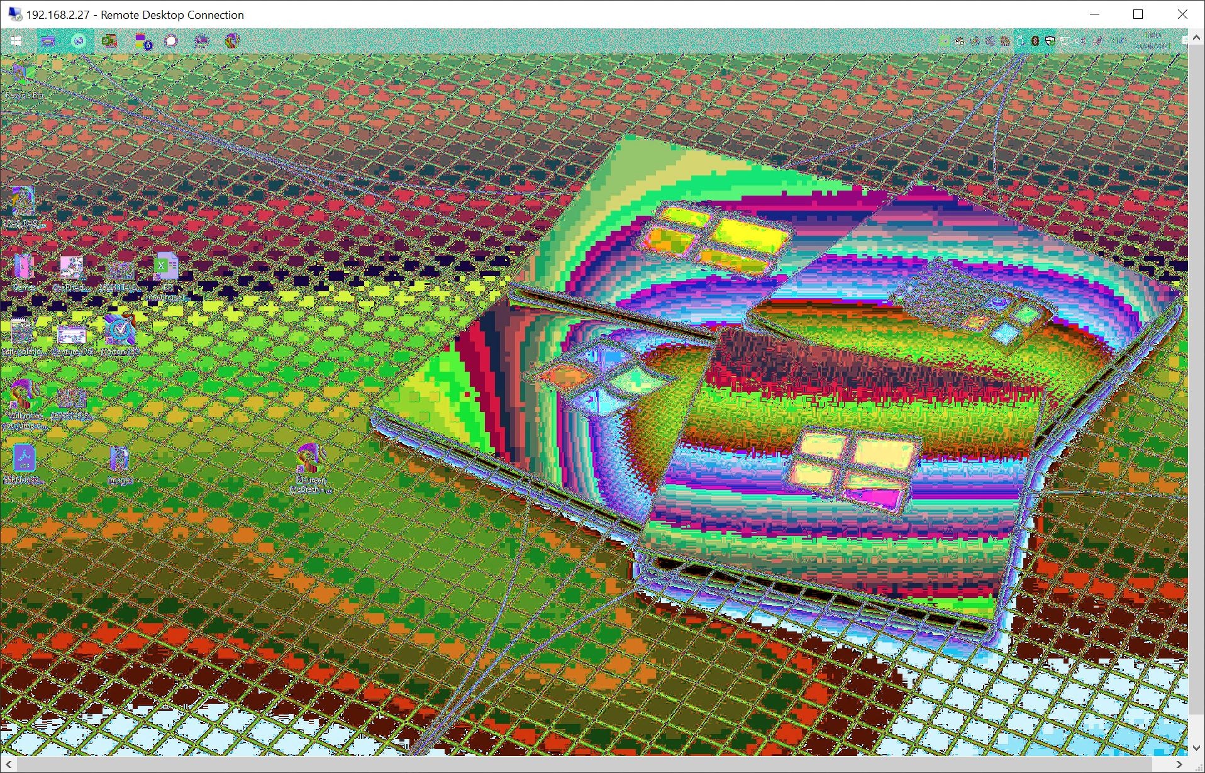The image size is (1205, 773).
Task: Open the Images folder on the desktop
Action: click(119, 464)
